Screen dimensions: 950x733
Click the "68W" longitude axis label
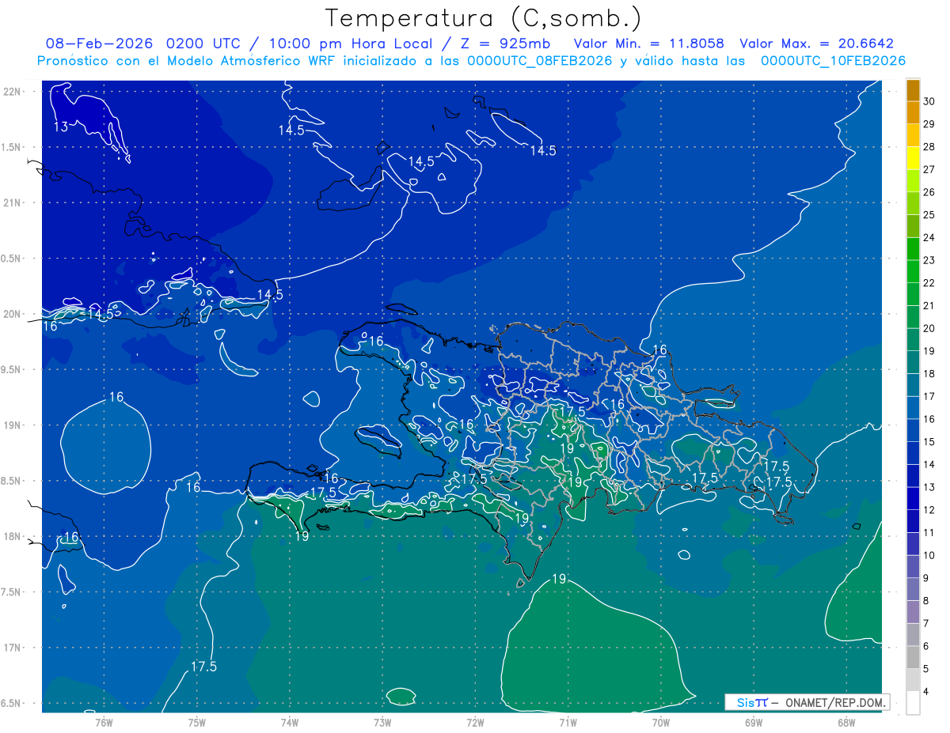(x=846, y=722)
